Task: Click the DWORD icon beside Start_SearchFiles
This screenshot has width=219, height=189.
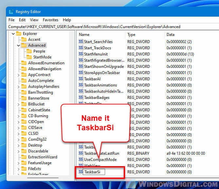Action: coord(81,42)
